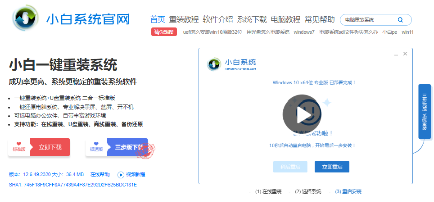Open link 重装系统sdi文件丢失怎么办
Image resolution: width=434 pixels, height=202 pixels.
pyautogui.click(x=349, y=32)
